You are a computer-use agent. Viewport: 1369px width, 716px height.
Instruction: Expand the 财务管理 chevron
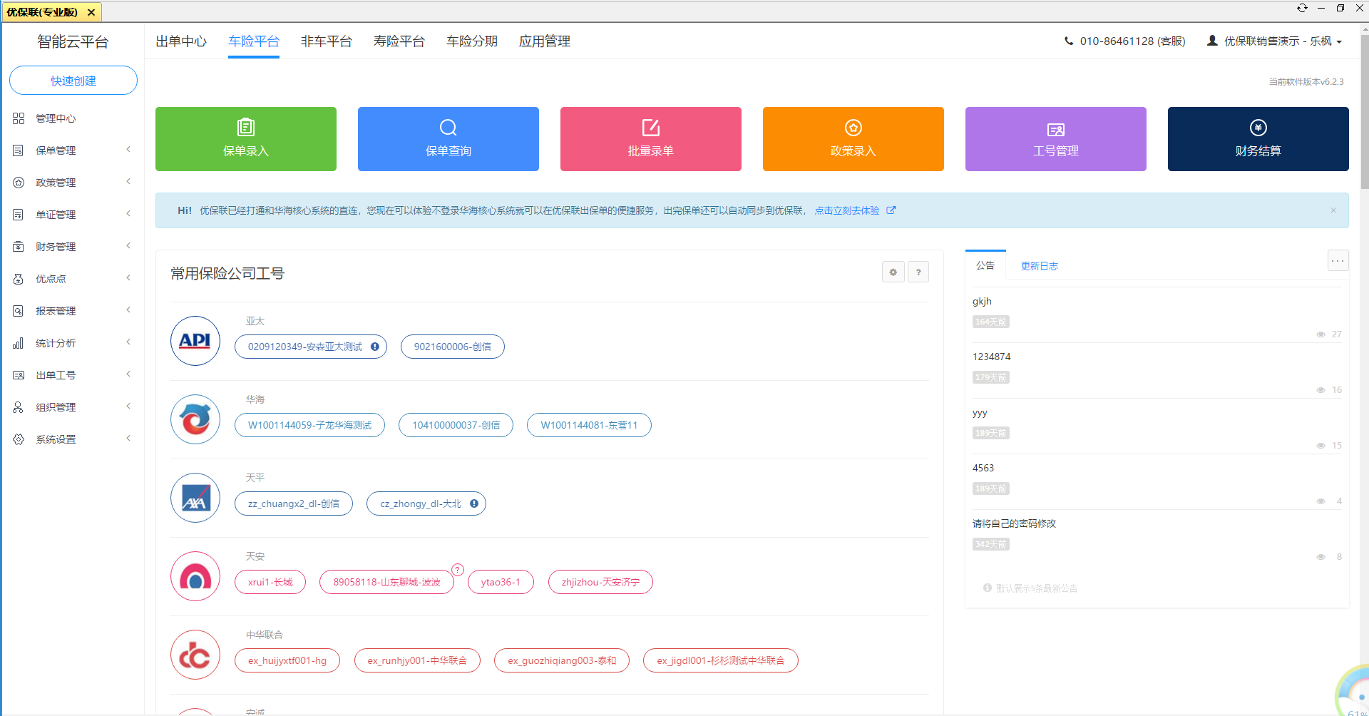pos(128,246)
